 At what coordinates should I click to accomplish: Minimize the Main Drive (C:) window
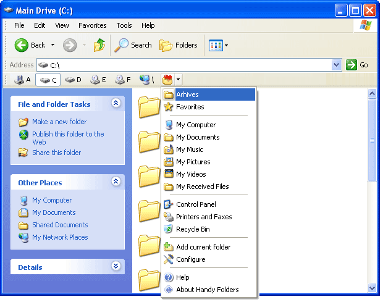(341, 10)
